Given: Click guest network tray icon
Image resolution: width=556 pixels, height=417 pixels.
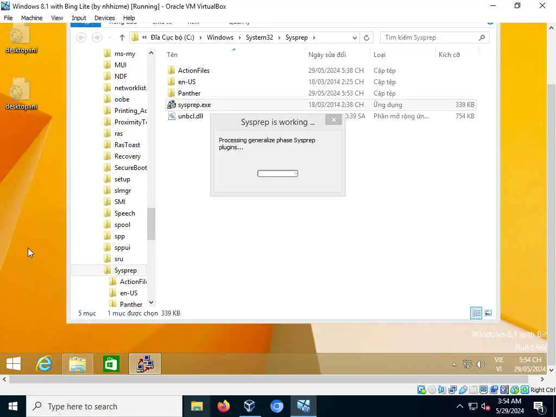Looking at the screenshot, I should (467, 364).
